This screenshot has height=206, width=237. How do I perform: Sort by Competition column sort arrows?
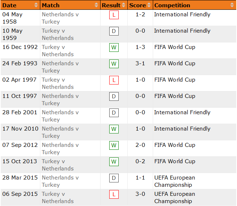click(x=232, y=5)
